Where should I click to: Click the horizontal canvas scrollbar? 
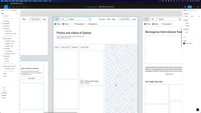tap(60, 112)
